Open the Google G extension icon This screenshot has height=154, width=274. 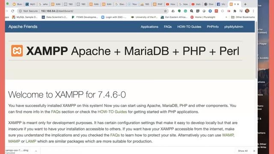tap(223, 11)
